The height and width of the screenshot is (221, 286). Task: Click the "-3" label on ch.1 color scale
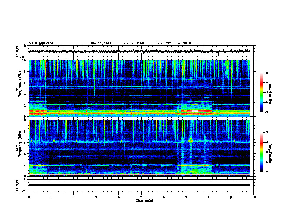tap(266, 73)
